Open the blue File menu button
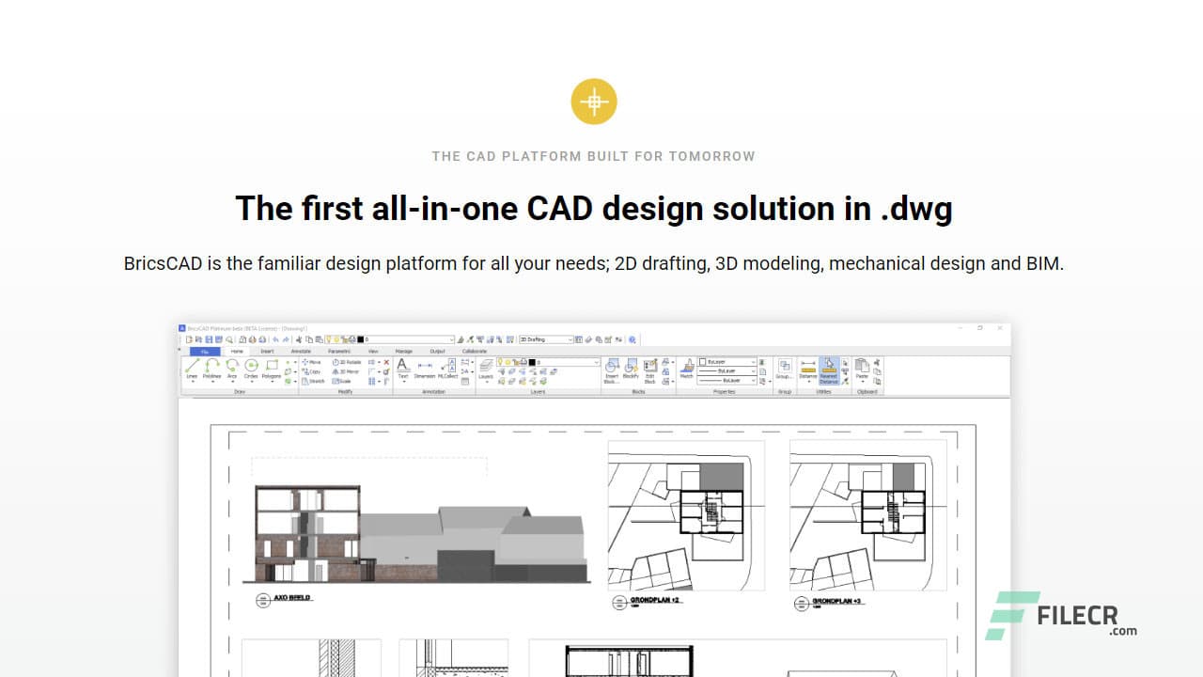 [x=205, y=351]
